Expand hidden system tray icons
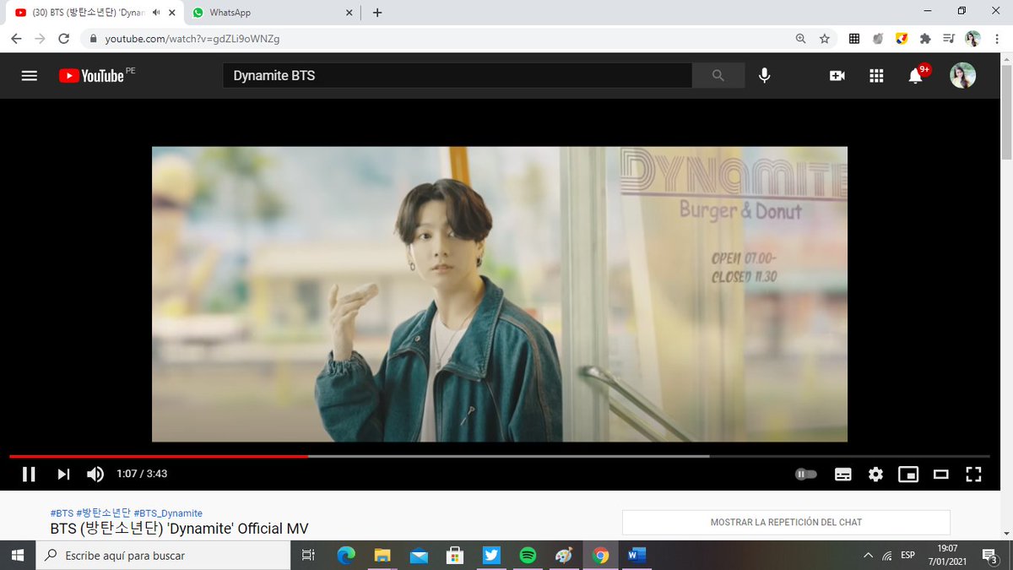Image resolution: width=1013 pixels, height=570 pixels. click(868, 555)
